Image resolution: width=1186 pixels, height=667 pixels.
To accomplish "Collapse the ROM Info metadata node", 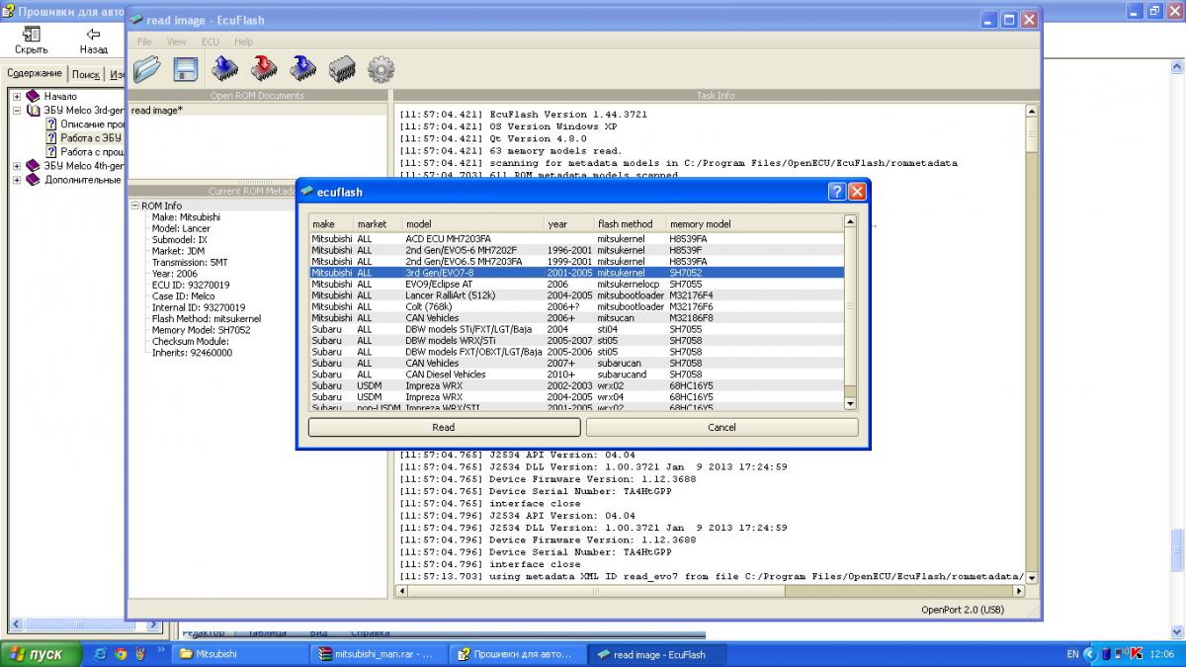I will coord(135,206).
